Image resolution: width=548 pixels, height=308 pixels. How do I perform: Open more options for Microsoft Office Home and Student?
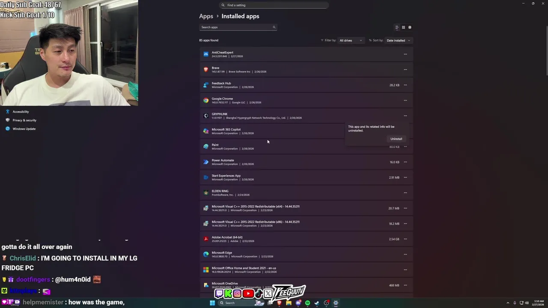point(405,270)
